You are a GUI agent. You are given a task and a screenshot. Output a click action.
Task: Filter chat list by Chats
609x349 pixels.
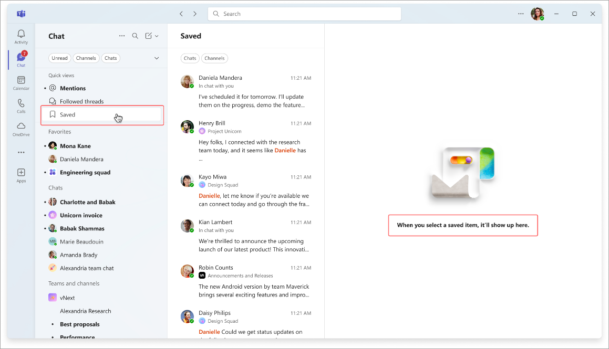[x=111, y=58]
